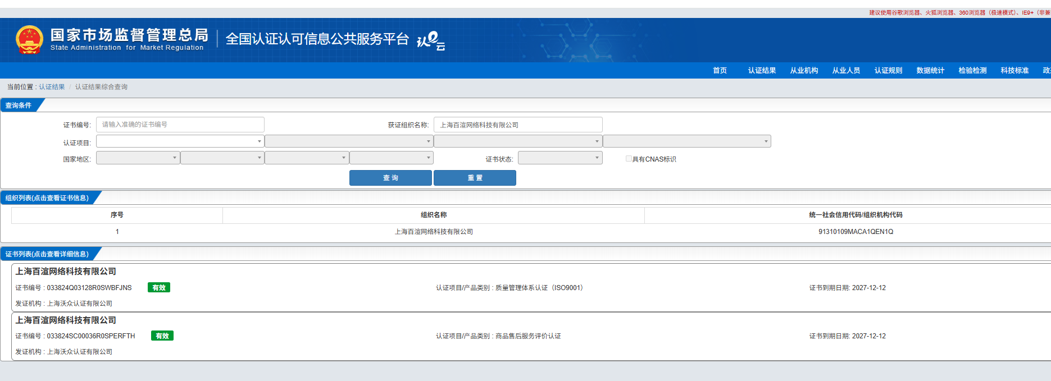Click the 有效 badge for ISO9001 certificate
Viewport: 1051px width, 381px height.
pos(159,288)
